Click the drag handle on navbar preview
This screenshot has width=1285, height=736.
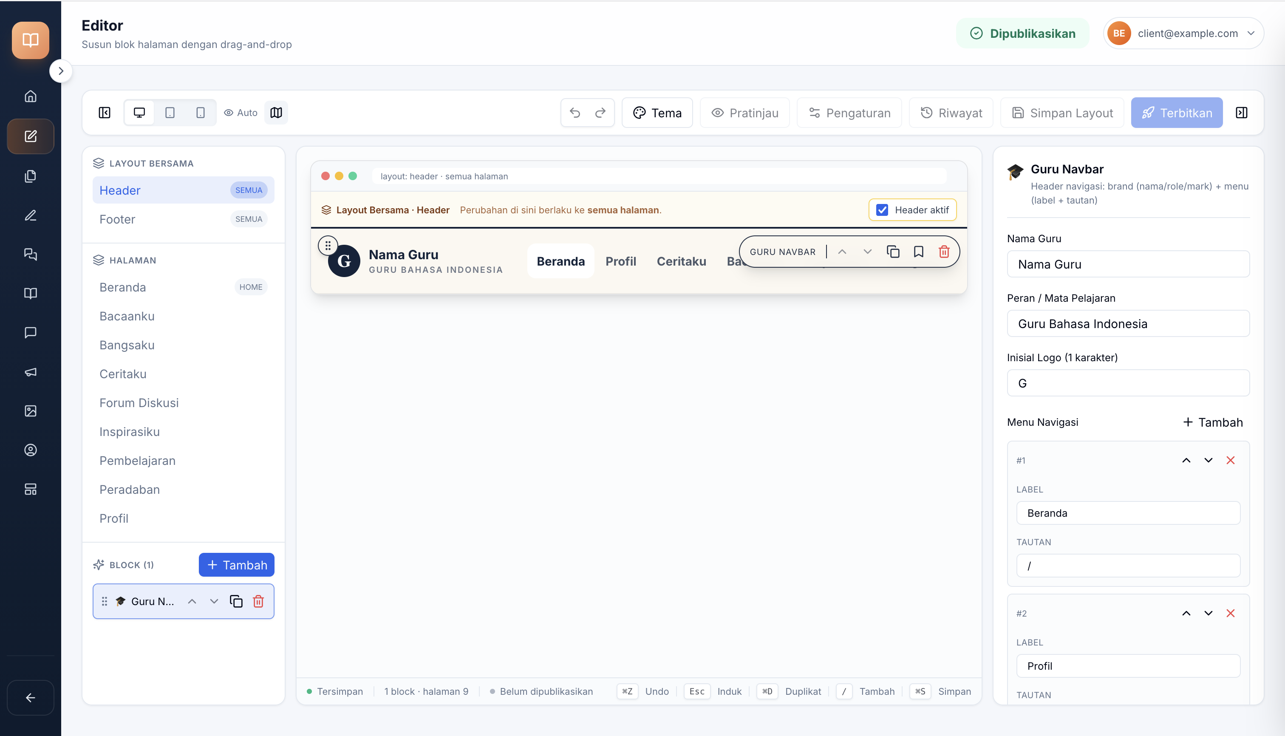tap(328, 246)
